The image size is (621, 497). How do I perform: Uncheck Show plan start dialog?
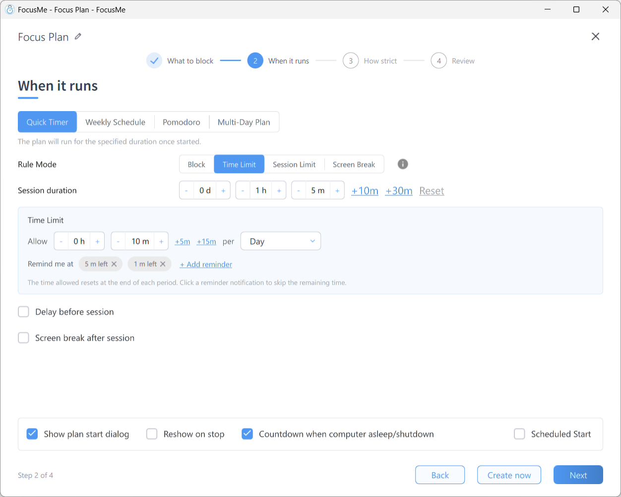pos(32,434)
